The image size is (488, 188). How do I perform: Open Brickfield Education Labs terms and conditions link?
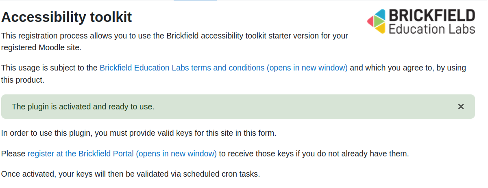coord(224,68)
